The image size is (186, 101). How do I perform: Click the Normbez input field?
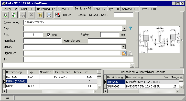click(42, 41)
